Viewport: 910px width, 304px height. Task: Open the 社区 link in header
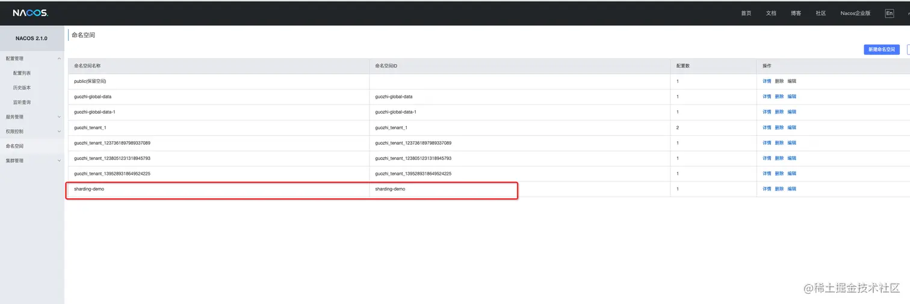click(820, 13)
